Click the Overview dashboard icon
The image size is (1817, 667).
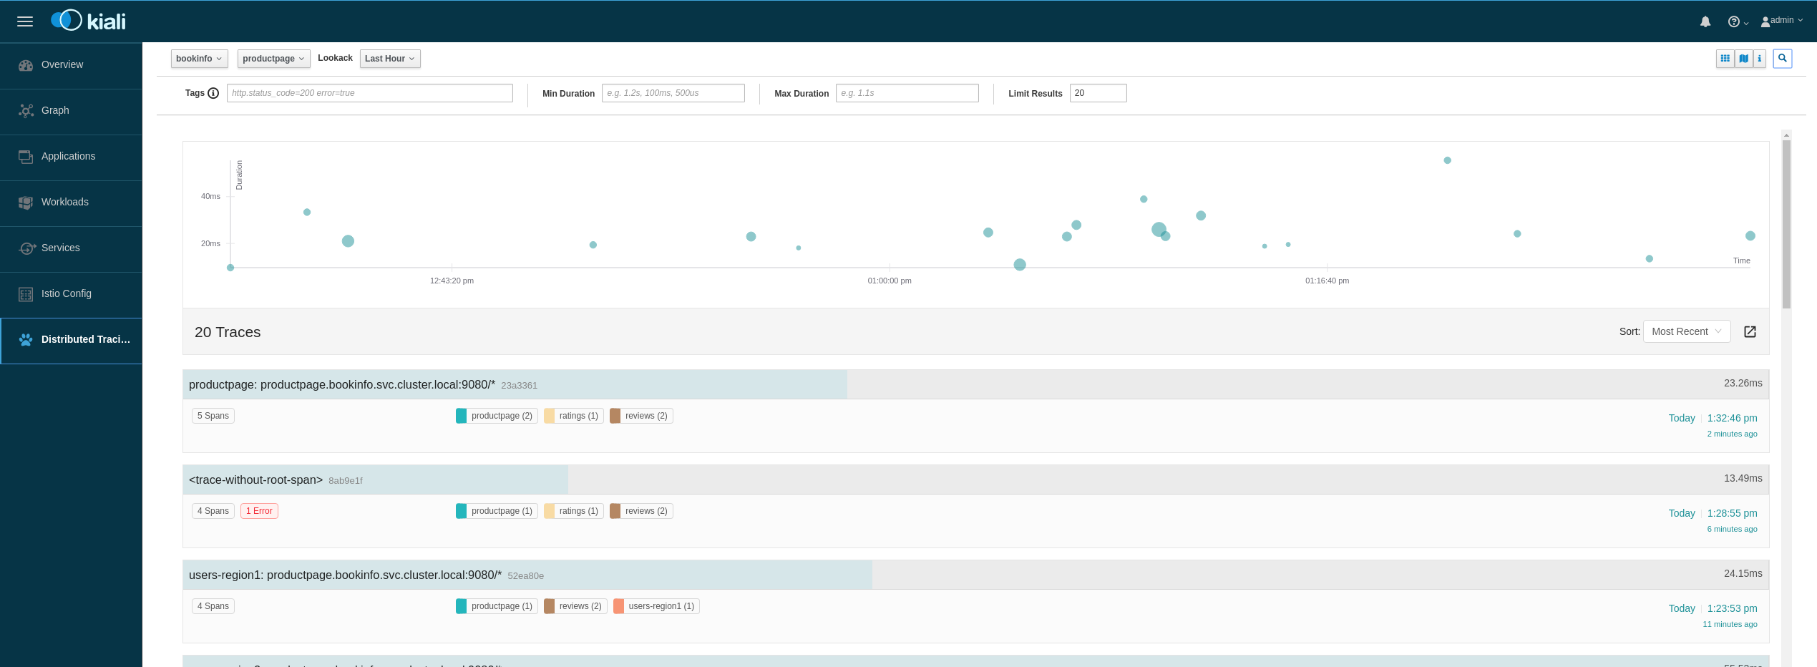tap(26, 65)
